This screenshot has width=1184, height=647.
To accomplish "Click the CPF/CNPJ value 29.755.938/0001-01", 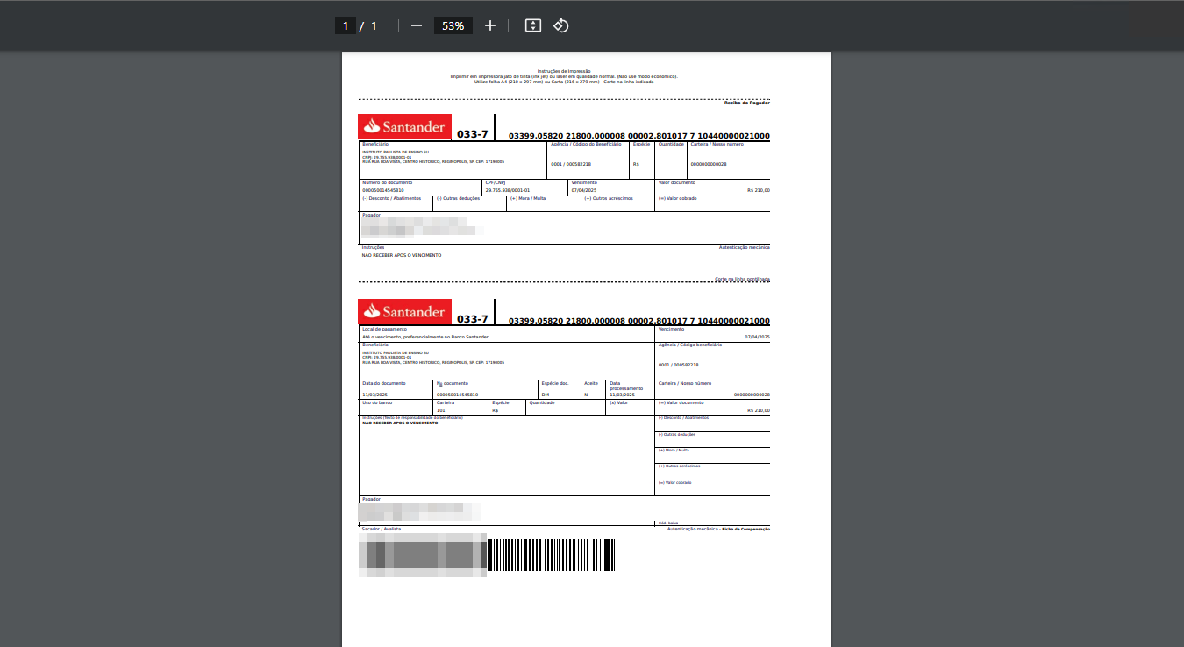I will pos(507,190).
